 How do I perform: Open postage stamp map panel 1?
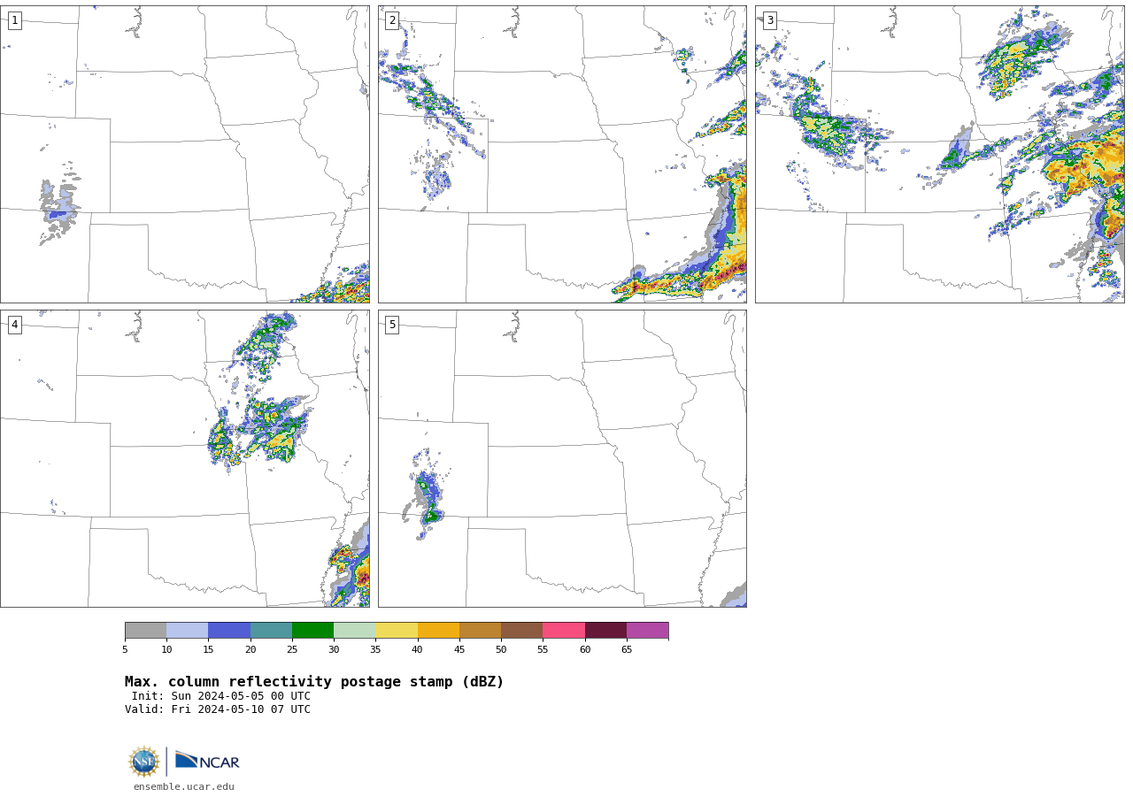[x=185, y=155]
